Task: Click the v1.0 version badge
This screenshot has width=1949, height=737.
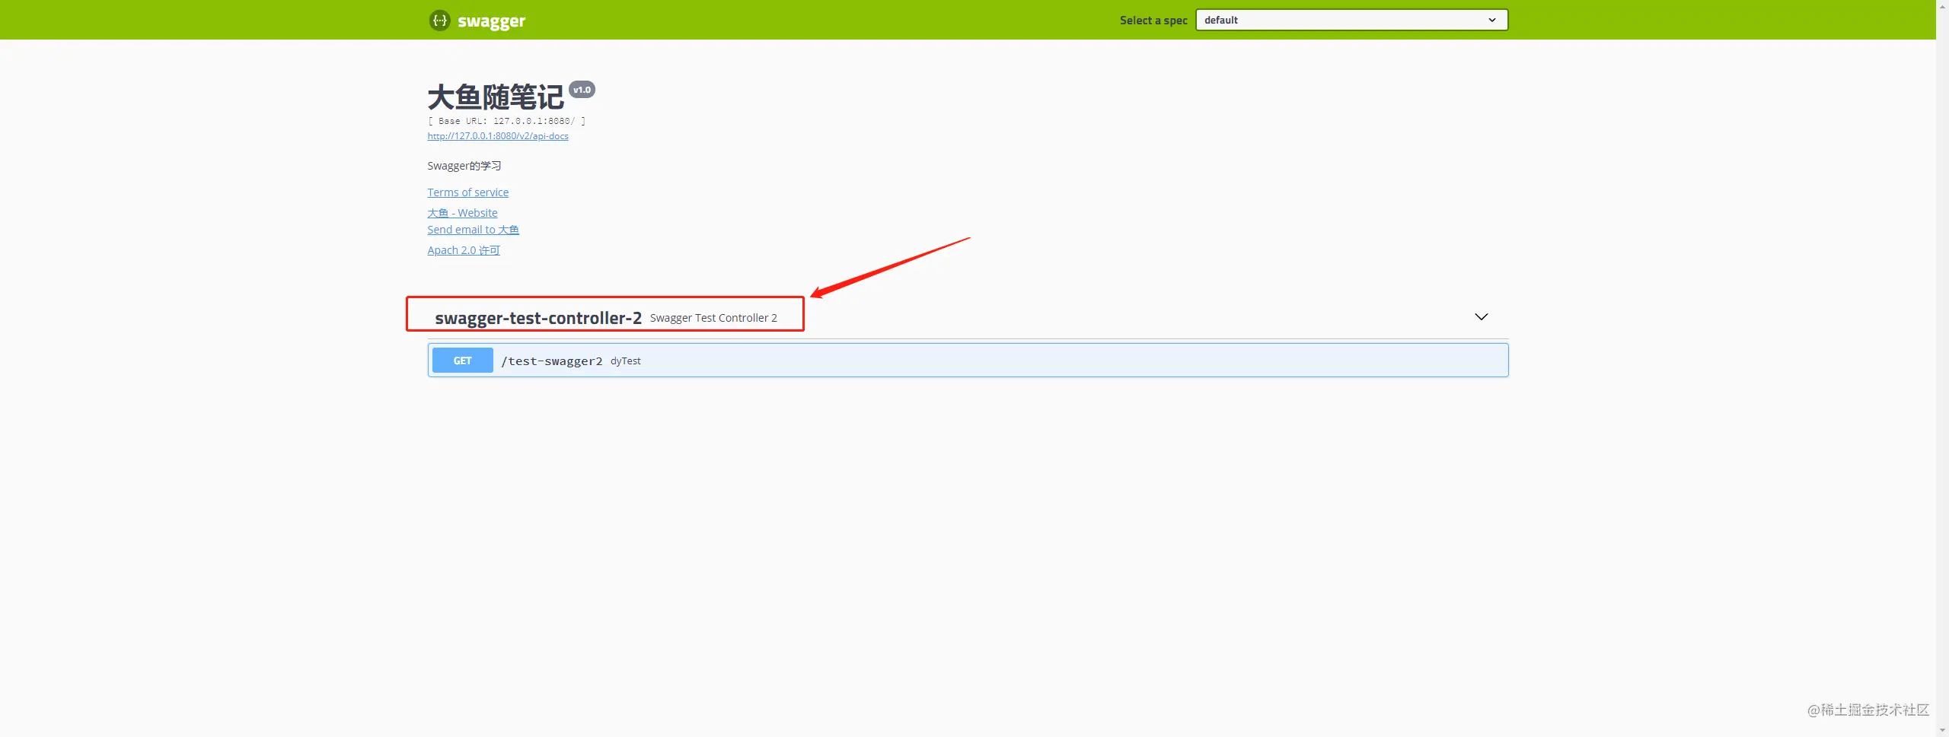Action: tap(582, 90)
